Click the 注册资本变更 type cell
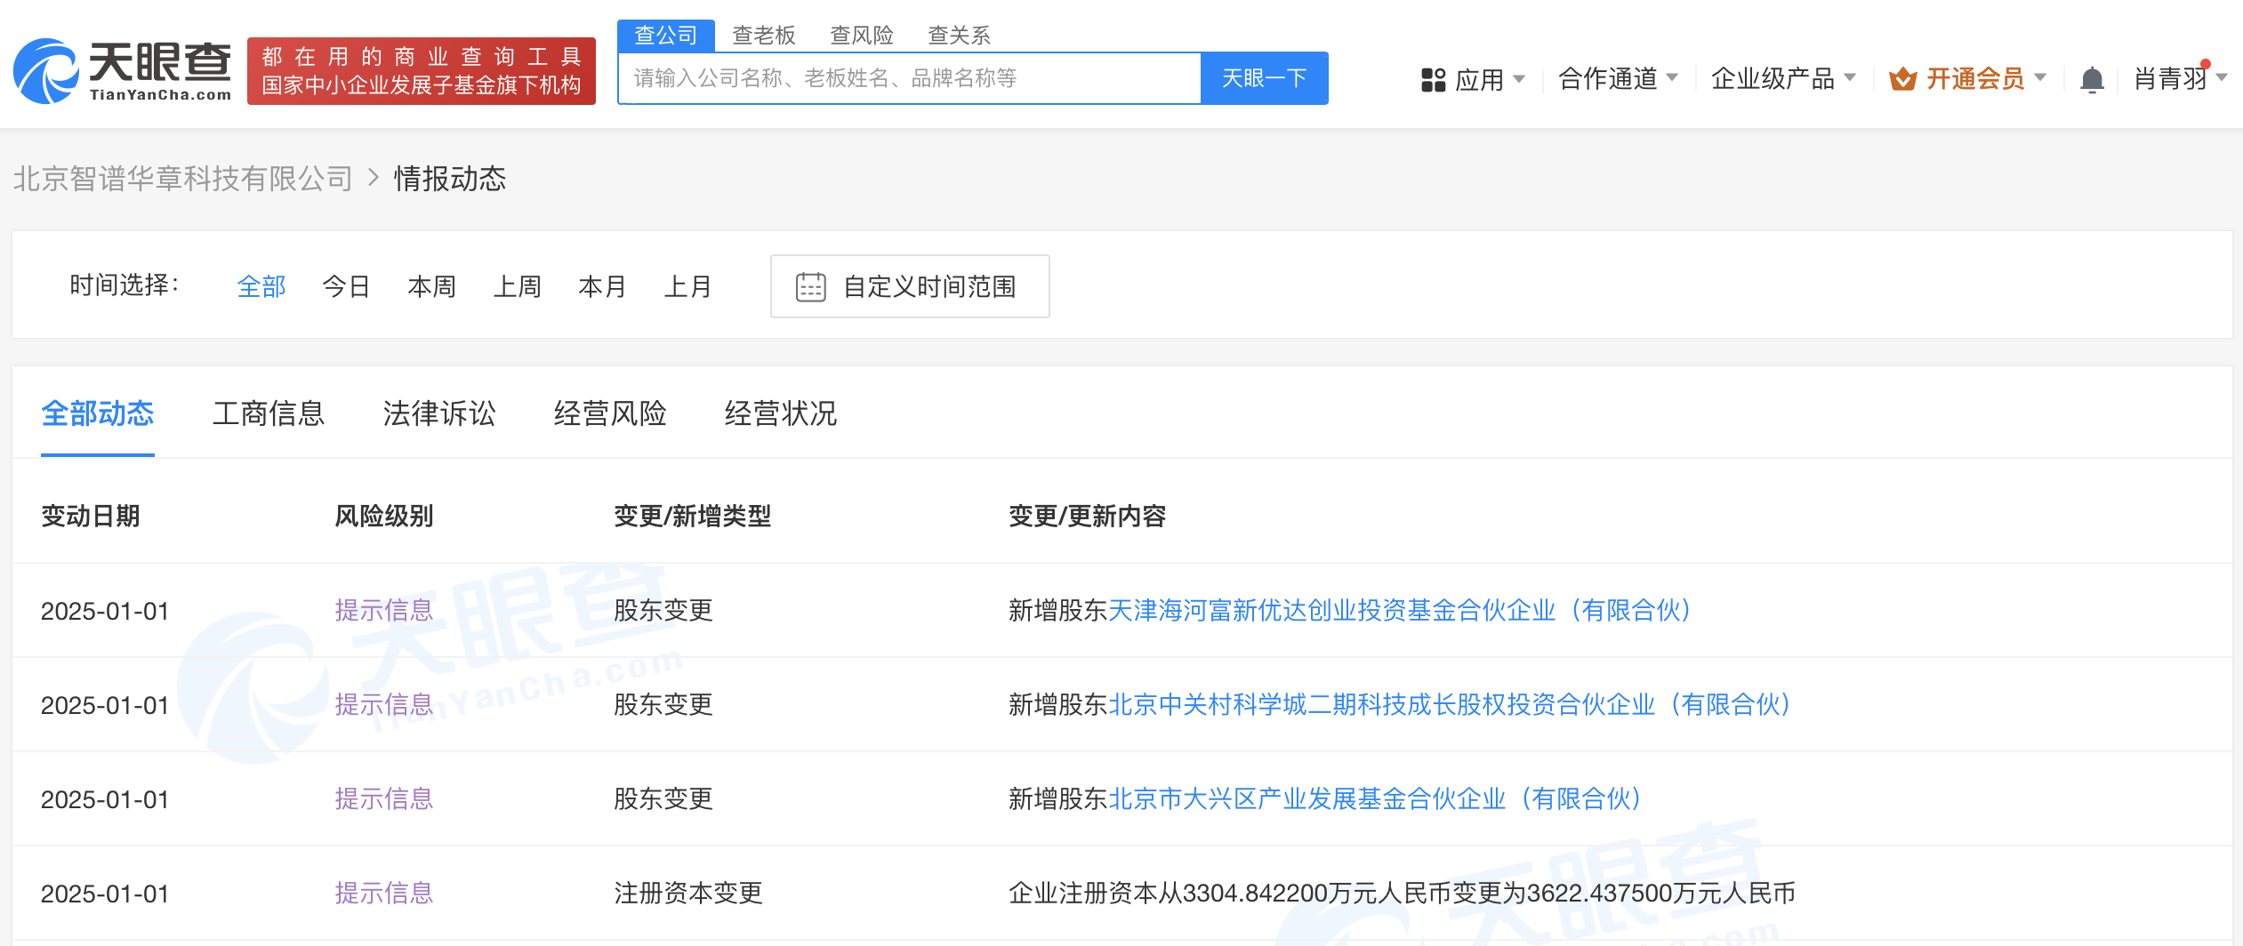The width and height of the screenshot is (2243, 946). tap(688, 893)
